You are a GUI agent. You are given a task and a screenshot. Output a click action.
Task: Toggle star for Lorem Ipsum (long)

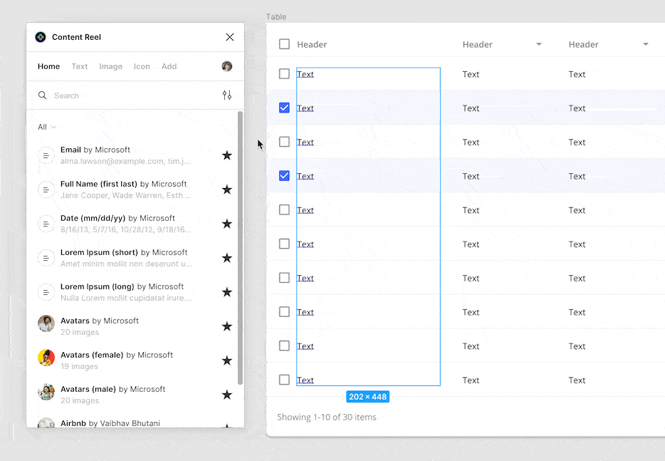tap(227, 292)
